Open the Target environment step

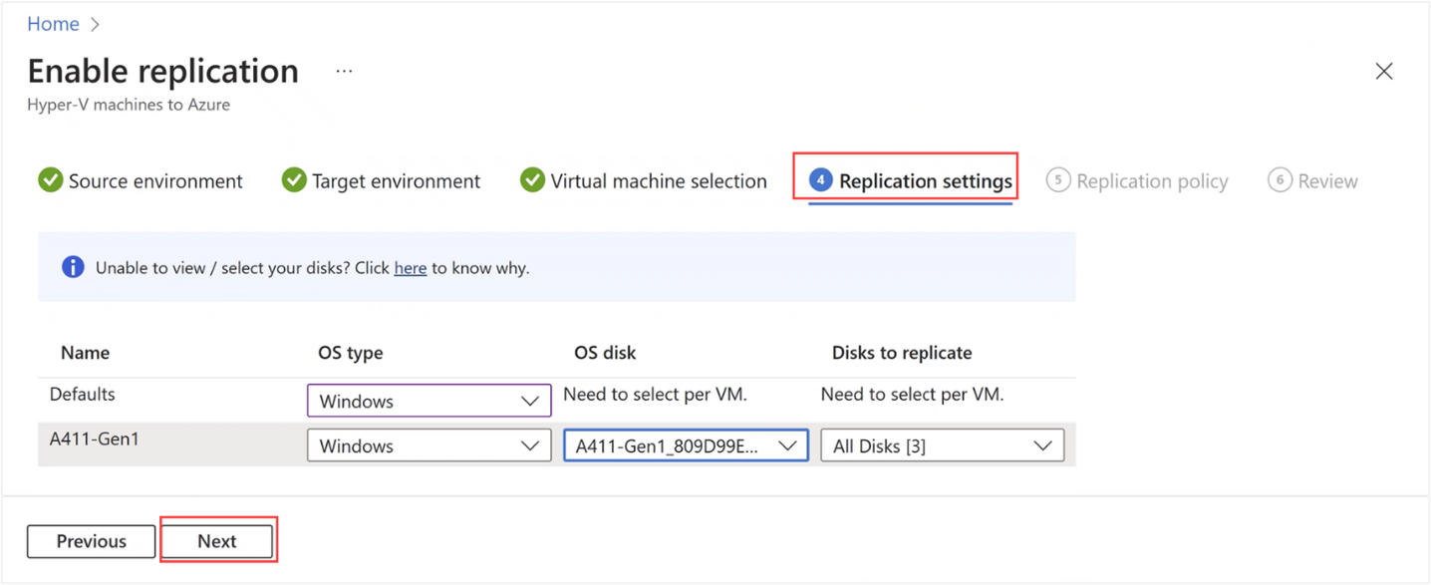(x=393, y=180)
